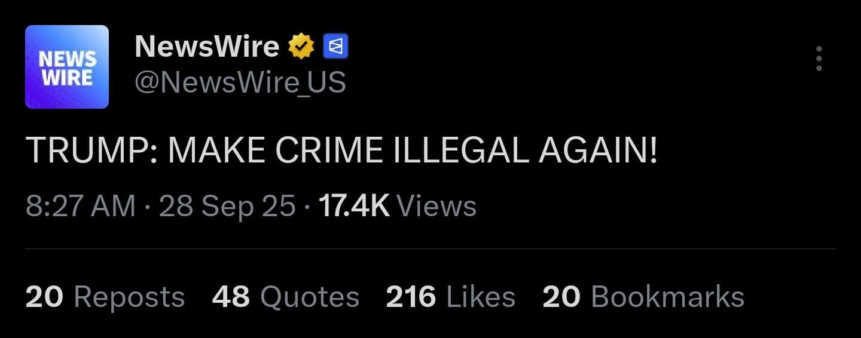Open the three-dot more options menu
The width and height of the screenshot is (861, 338).
tap(819, 59)
